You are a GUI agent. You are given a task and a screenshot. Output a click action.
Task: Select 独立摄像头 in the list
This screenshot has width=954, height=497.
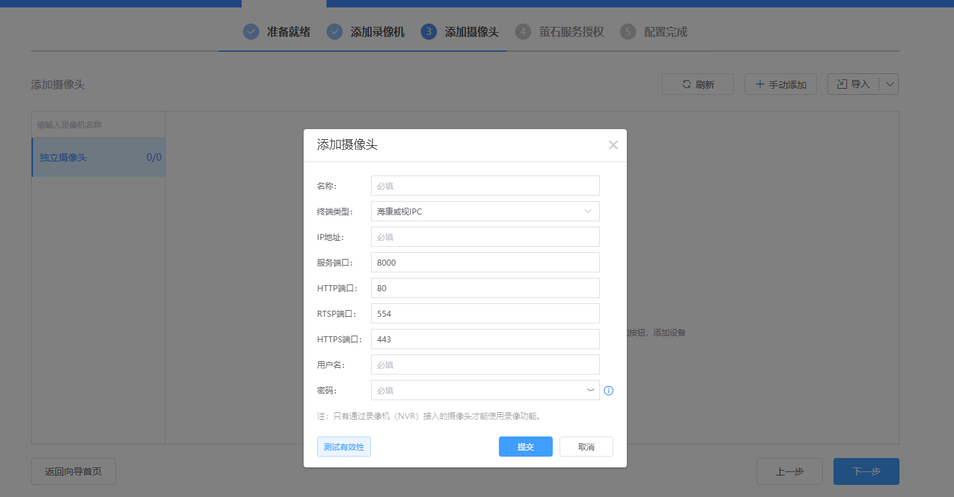pos(98,157)
